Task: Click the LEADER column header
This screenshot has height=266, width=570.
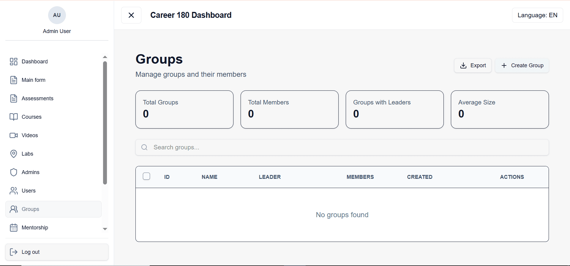Action: click(x=270, y=177)
